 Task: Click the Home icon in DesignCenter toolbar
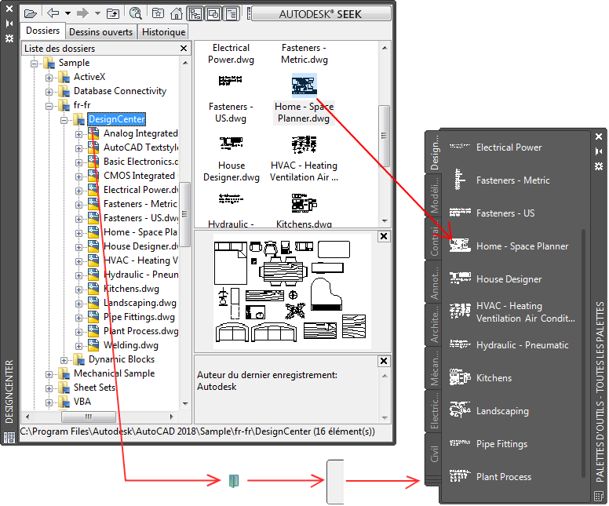[x=177, y=13]
